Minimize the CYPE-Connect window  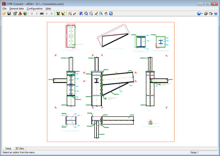tap(200, 4)
